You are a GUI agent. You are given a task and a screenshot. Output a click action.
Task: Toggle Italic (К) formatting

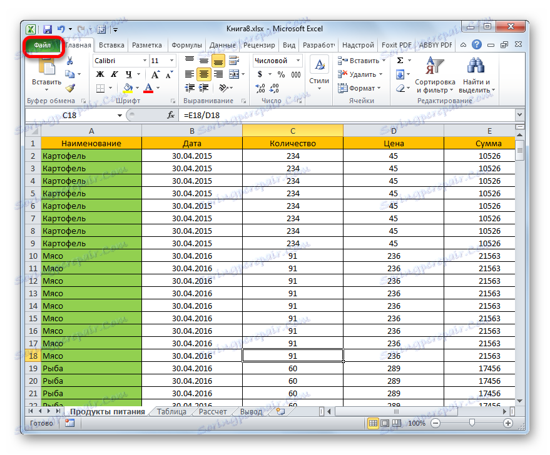(115, 74)
